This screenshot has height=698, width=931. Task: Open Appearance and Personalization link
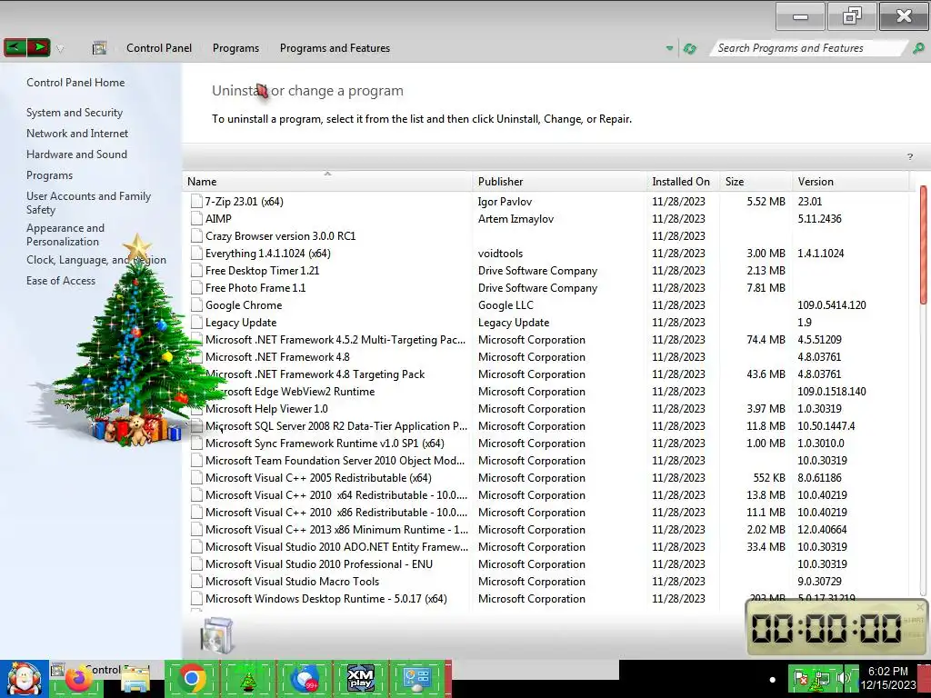coord(65,235)
